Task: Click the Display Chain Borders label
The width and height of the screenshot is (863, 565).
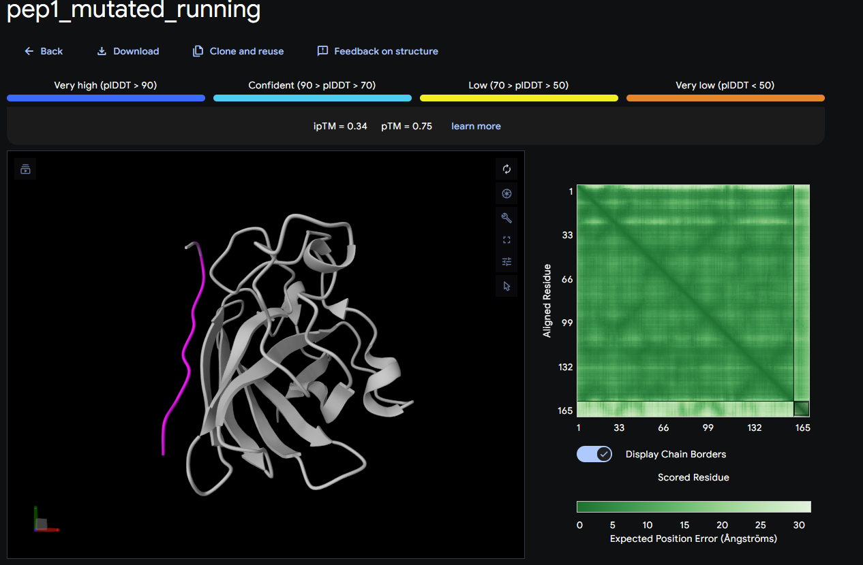Action: tap(676, 454)
